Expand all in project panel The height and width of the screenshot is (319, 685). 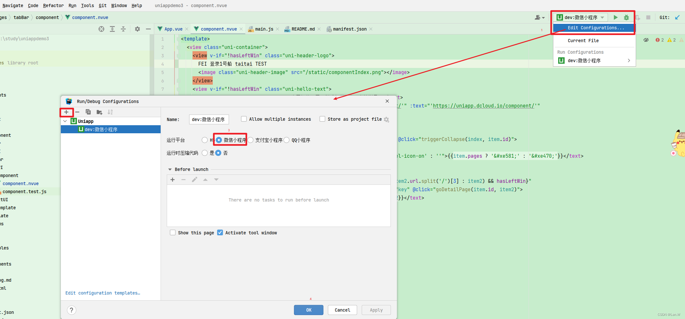tap(112, 29)
